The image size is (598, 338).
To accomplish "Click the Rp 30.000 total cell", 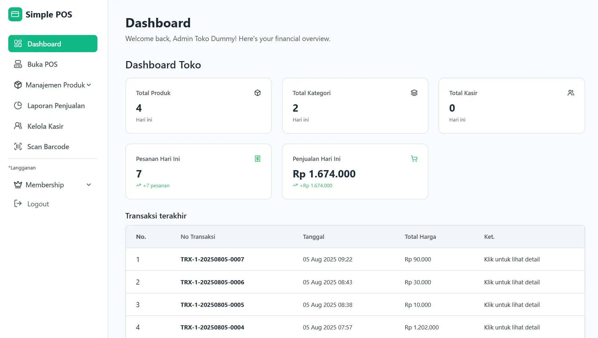I will (418, 282).
